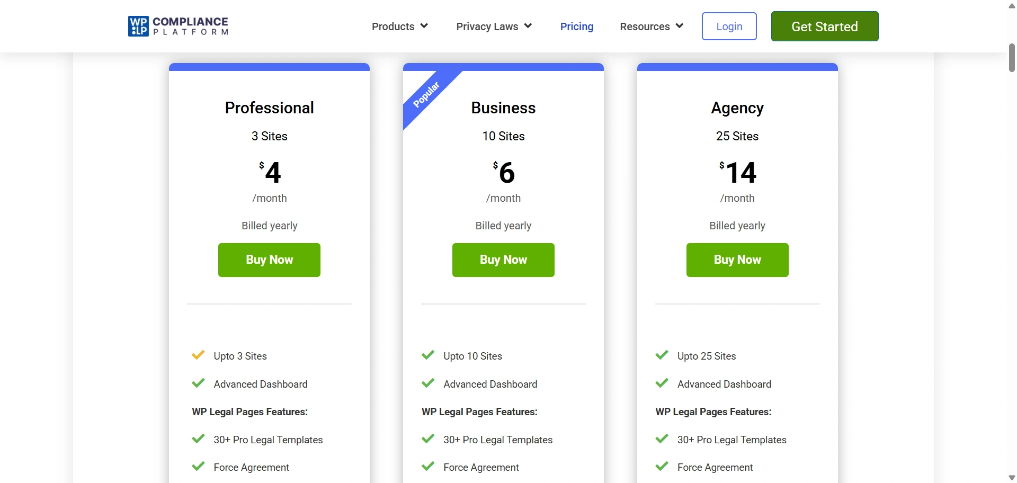Buy Now on the Agency plan
This screenshot has height=483, width=1017.
(737, 260)
